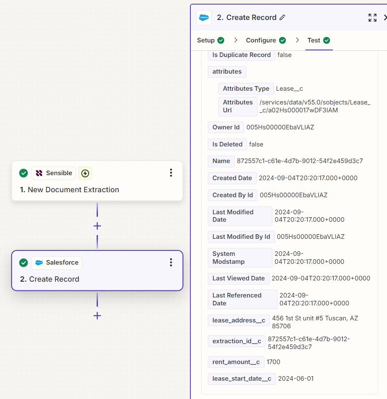Image resolution: width=387 pixels, height=399 pixels.
Task: Expand the panel to full screen
Action: pyautogui.click(x=372, y=17)
